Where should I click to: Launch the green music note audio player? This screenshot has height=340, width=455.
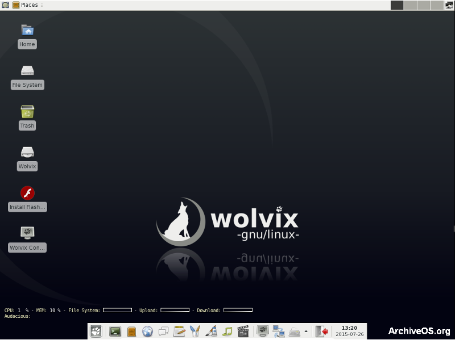click(227, 331)
